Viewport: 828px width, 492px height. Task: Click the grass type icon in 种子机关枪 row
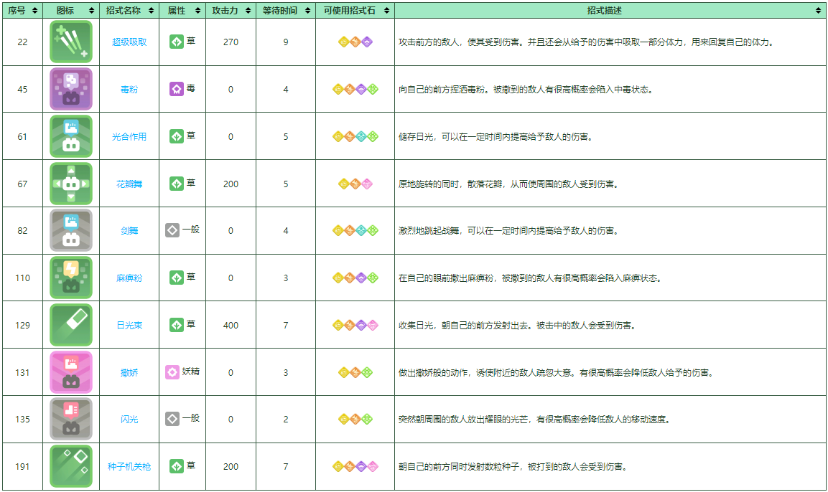click(x=177, y=466)
